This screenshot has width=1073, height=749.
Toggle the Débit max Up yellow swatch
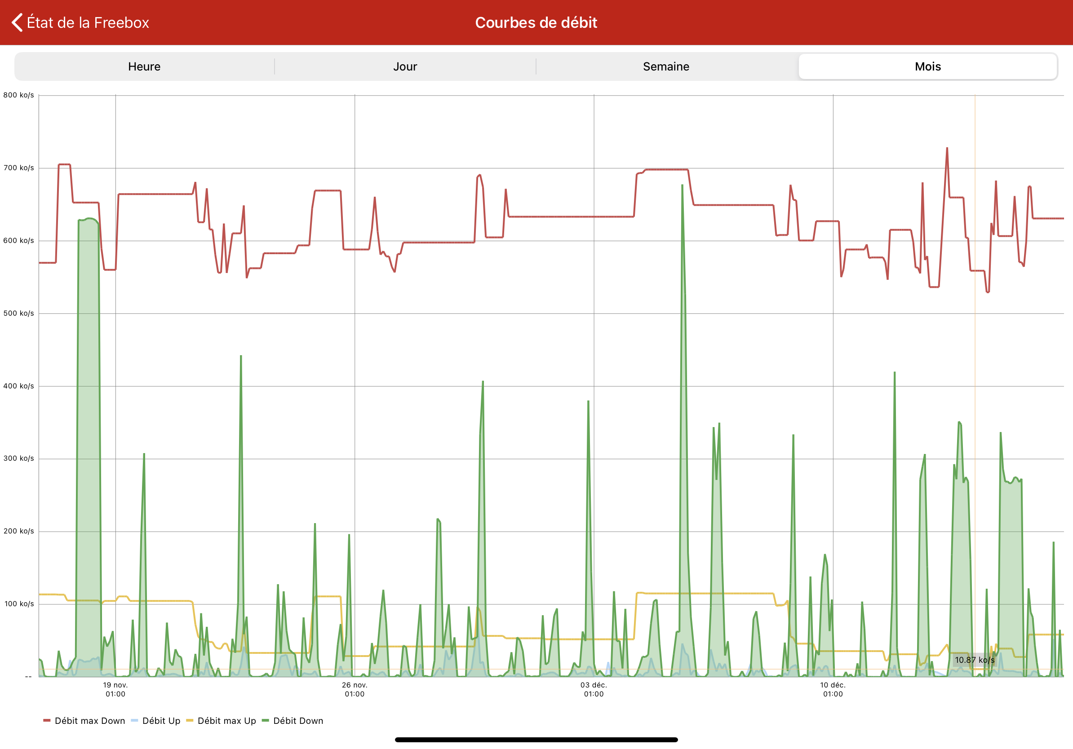coord(190,721)
